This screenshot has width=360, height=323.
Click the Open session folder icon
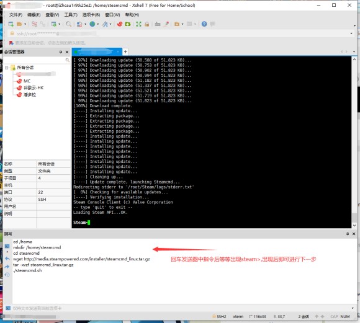pyautogui.click(x=19, y=24)
